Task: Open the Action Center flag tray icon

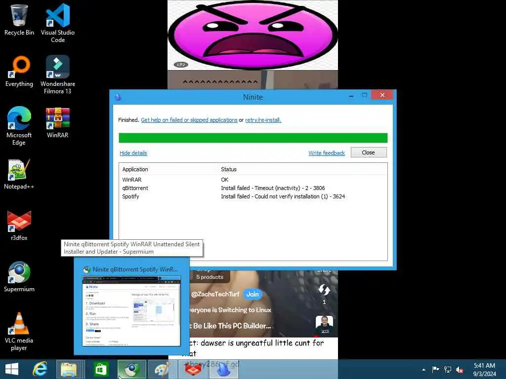Action: click(435, 369)
